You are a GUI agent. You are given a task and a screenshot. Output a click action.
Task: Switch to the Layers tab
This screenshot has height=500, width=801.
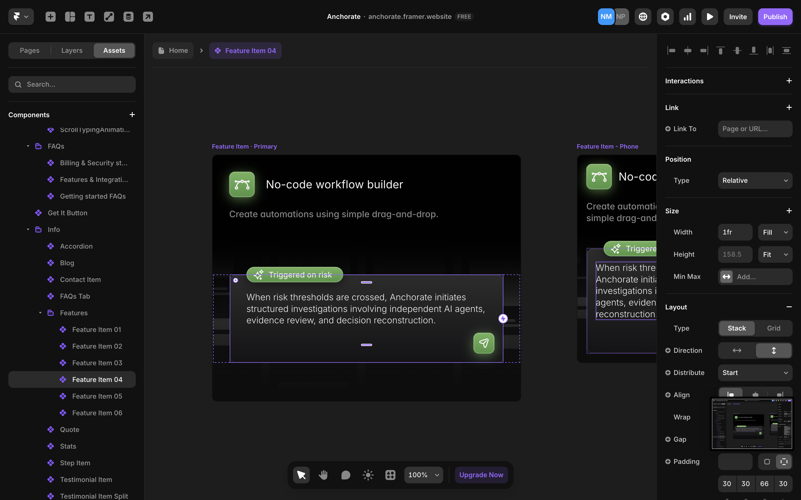click(71, 50)
